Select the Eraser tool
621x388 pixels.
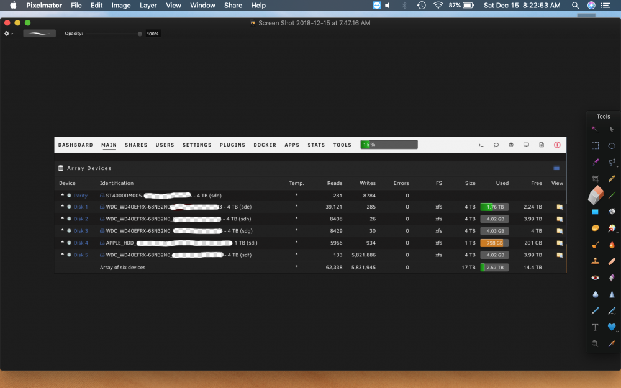[x=596, y=195]
